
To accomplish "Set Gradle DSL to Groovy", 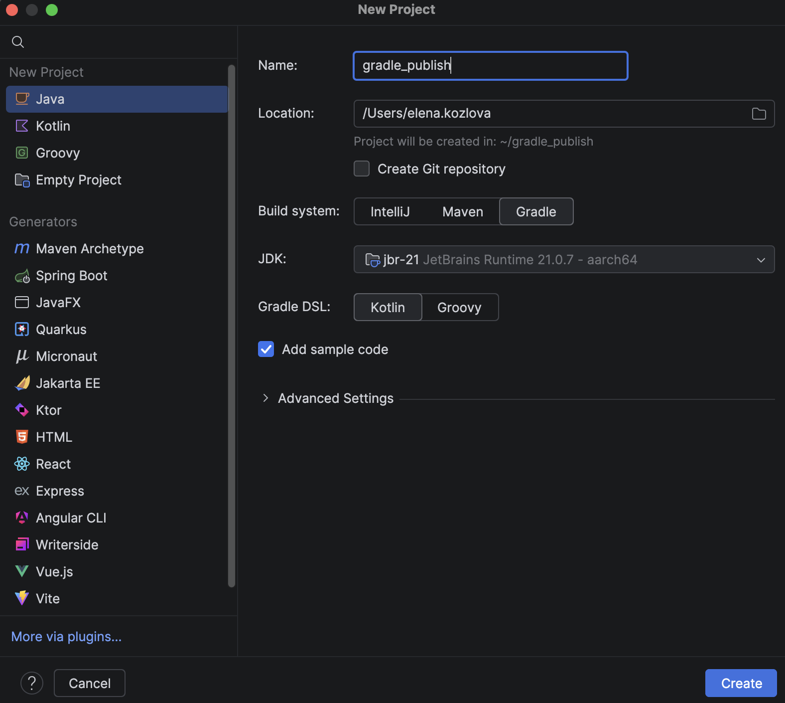I will tap(459, 307).
